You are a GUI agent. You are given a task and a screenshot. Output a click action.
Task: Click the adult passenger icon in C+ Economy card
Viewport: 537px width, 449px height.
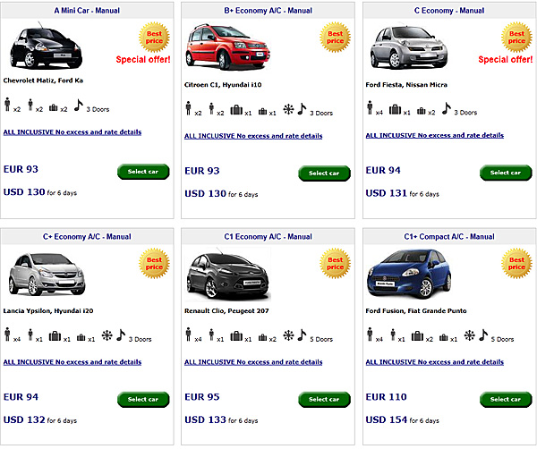click(8, 336)
